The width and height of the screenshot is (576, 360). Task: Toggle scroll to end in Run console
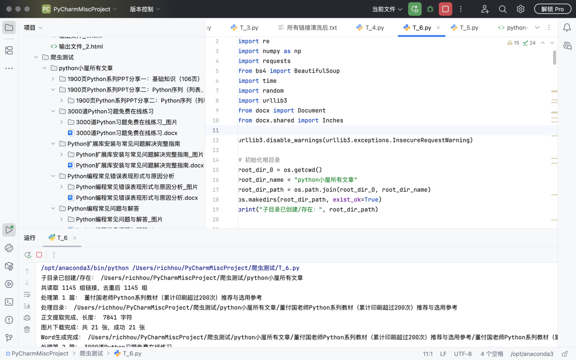27,306
